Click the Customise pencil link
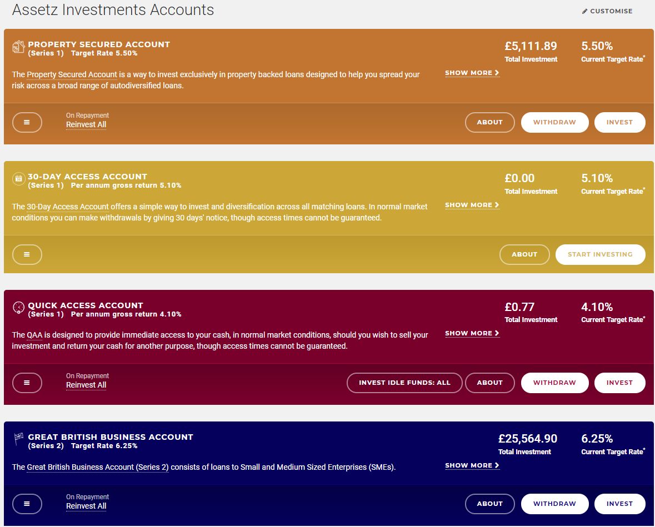Viewport: 655px width, 527px height. point(607,11)
